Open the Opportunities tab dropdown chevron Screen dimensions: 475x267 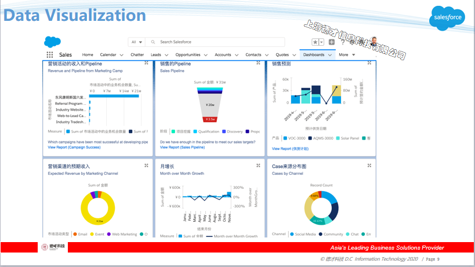[x=206, y=55]
